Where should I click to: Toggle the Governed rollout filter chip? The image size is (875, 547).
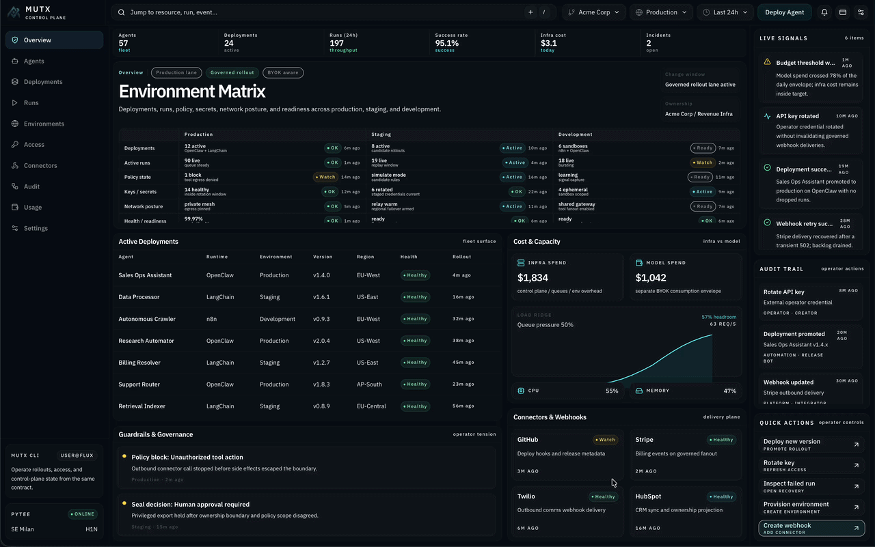click(232, 72)
